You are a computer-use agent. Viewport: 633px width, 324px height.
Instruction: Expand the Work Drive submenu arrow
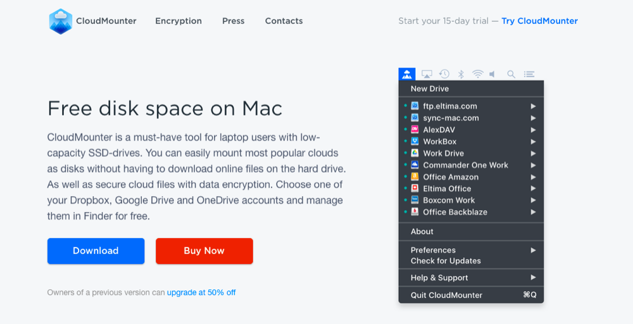tap(533, 153)
